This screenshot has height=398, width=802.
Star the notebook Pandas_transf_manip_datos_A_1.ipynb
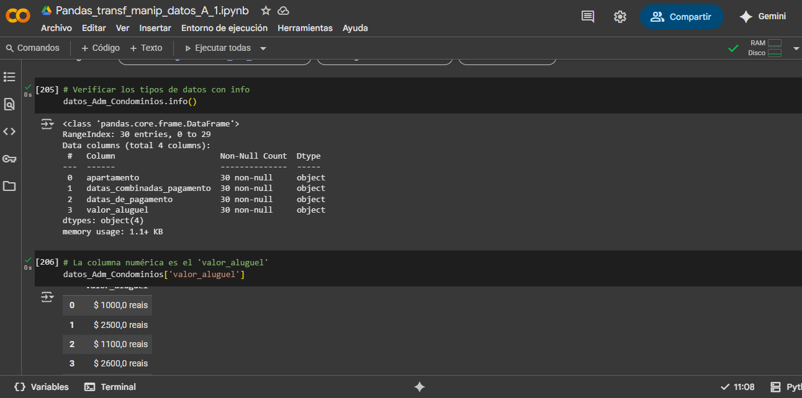(x=266, y=11)
